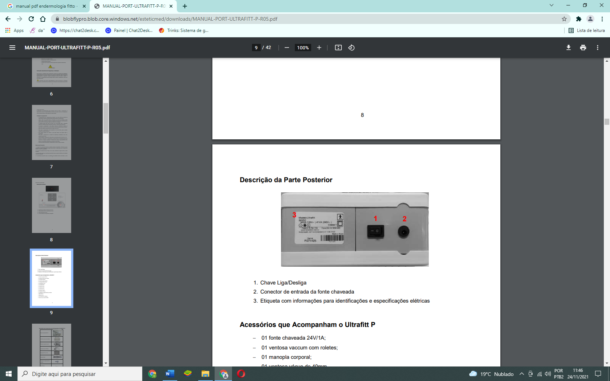The height and width of the screenshot is (381, 610).
Task: Open page 8 thumbnail
Action: 52,205
